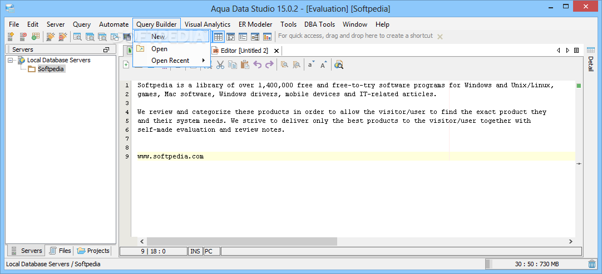This screenshot has height=274, width=602.
Task: Click the editor horizontal scrollbar thumb
Action: tap(241, 241)
